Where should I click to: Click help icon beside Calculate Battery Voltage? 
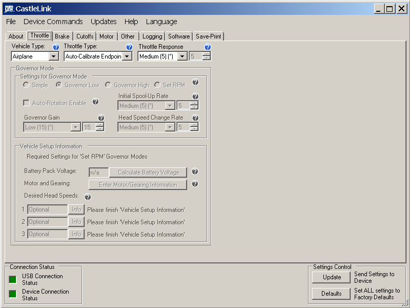[x=195, y=172]
